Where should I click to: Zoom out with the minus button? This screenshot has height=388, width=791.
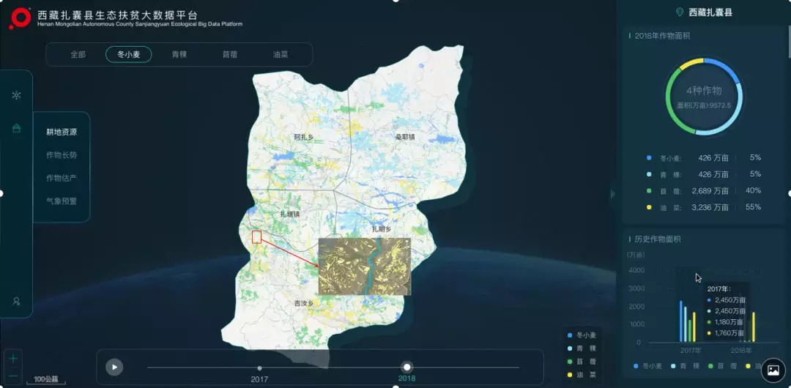(x=13, y=375)
